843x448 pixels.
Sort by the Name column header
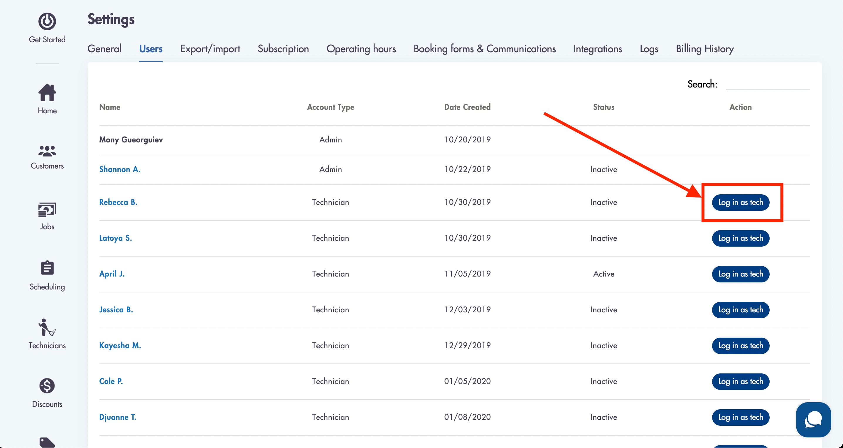[x=109, y=107]
